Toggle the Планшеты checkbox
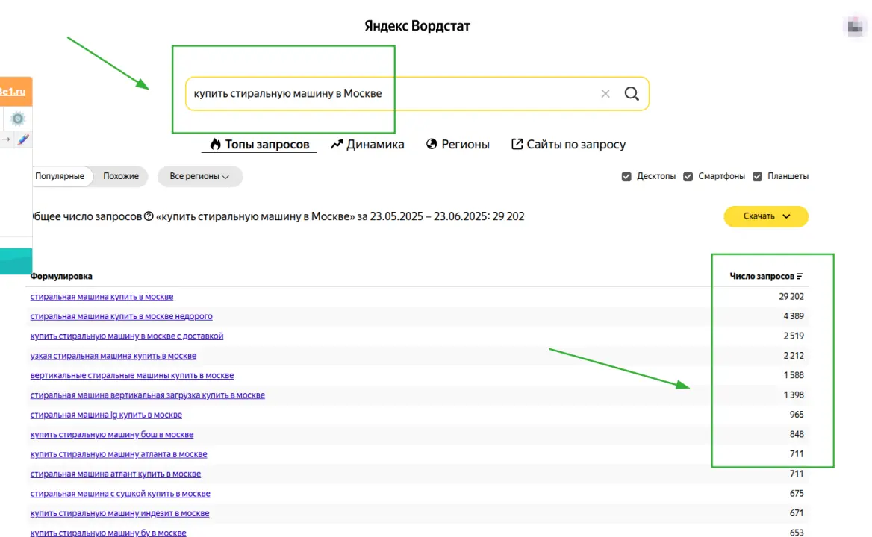 coord(757,176)
